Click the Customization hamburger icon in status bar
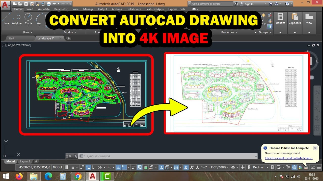The image size is (323, 181). (x=319, y=167)
